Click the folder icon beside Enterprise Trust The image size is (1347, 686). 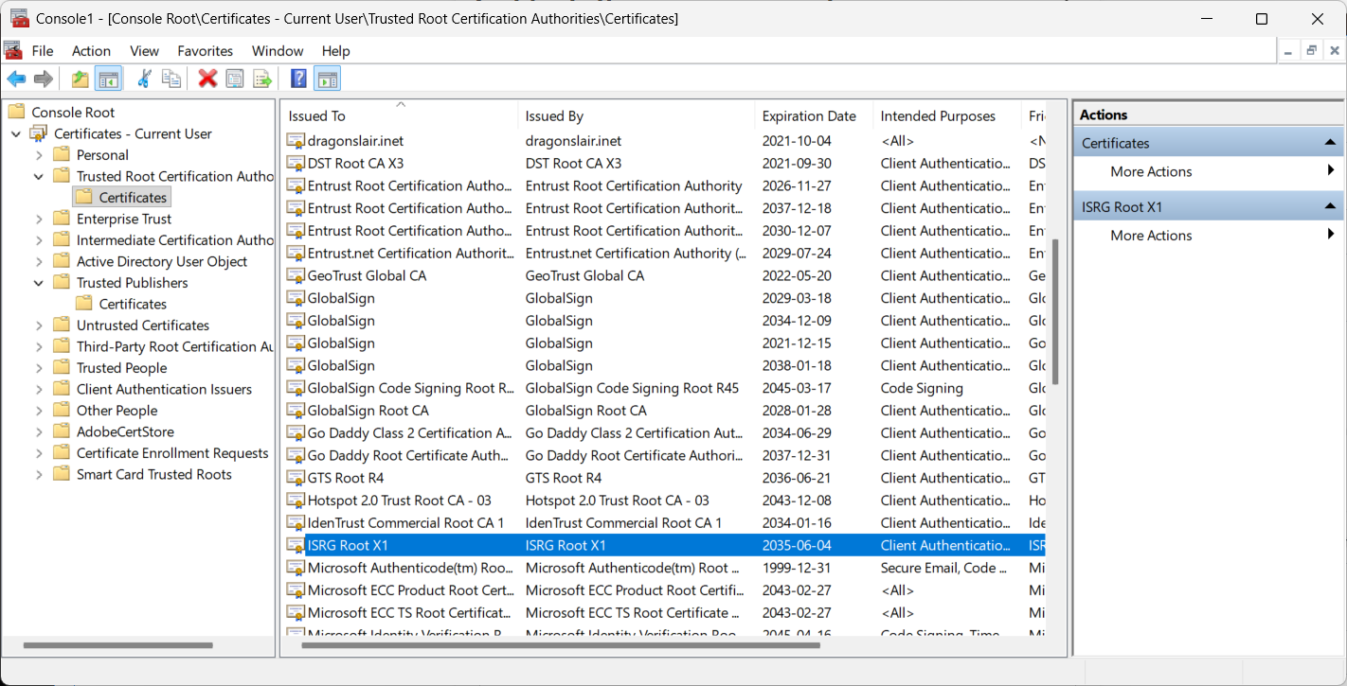(62, 219)
